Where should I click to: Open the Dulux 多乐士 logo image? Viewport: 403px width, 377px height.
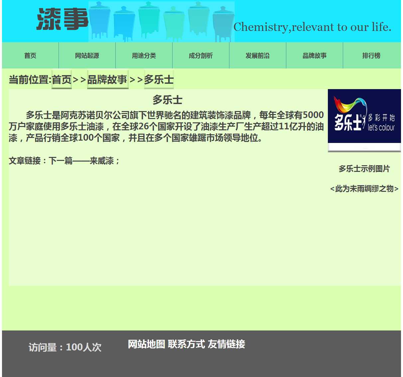click(364, 116)
